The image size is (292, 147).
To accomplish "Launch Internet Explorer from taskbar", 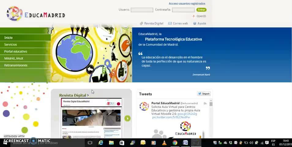I will (x=101, y=143).
